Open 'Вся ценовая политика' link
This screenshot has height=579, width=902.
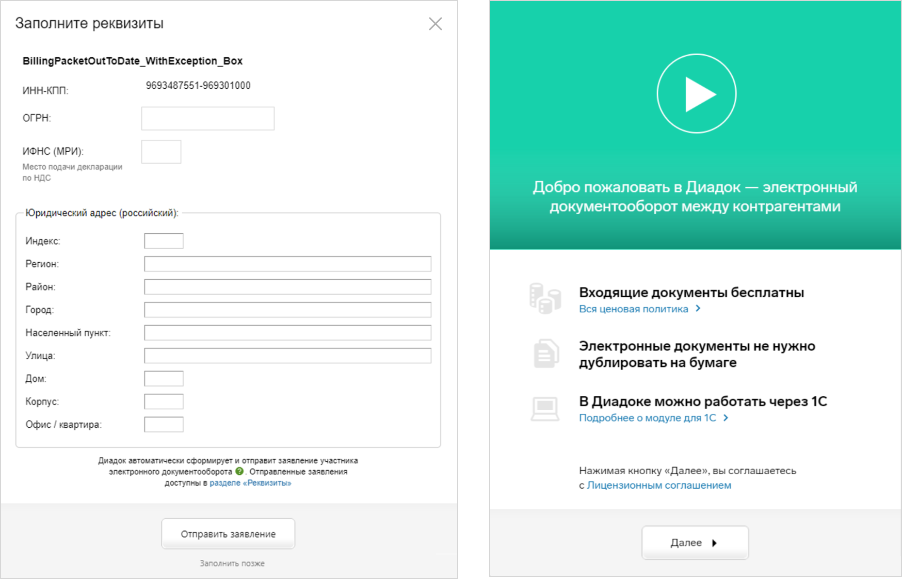coord(634,309)
